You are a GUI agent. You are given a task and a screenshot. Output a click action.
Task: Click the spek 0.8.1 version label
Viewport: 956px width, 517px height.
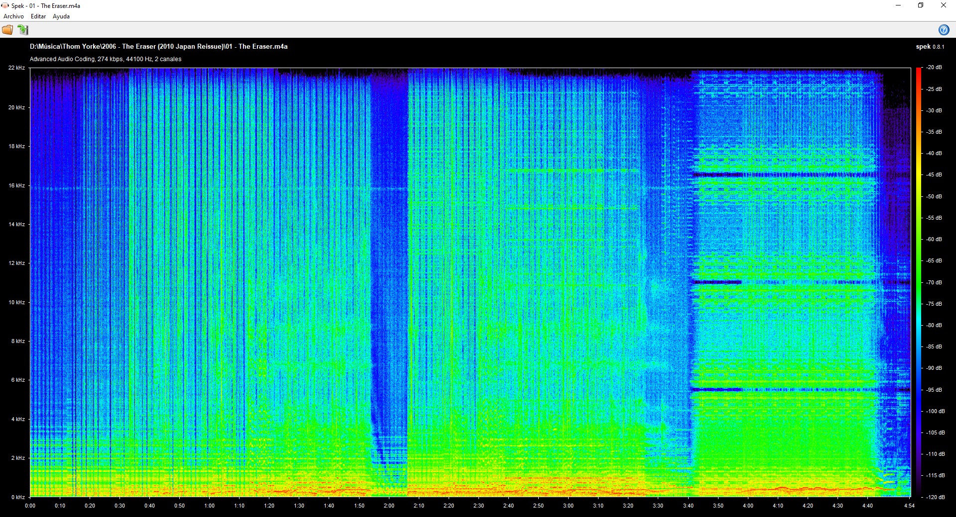pyautogui.click(x=930, y=47)
